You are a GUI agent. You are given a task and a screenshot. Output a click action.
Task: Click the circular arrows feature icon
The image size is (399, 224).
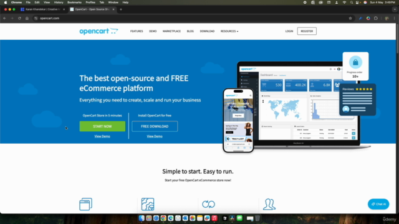click(x=208, y=204)
